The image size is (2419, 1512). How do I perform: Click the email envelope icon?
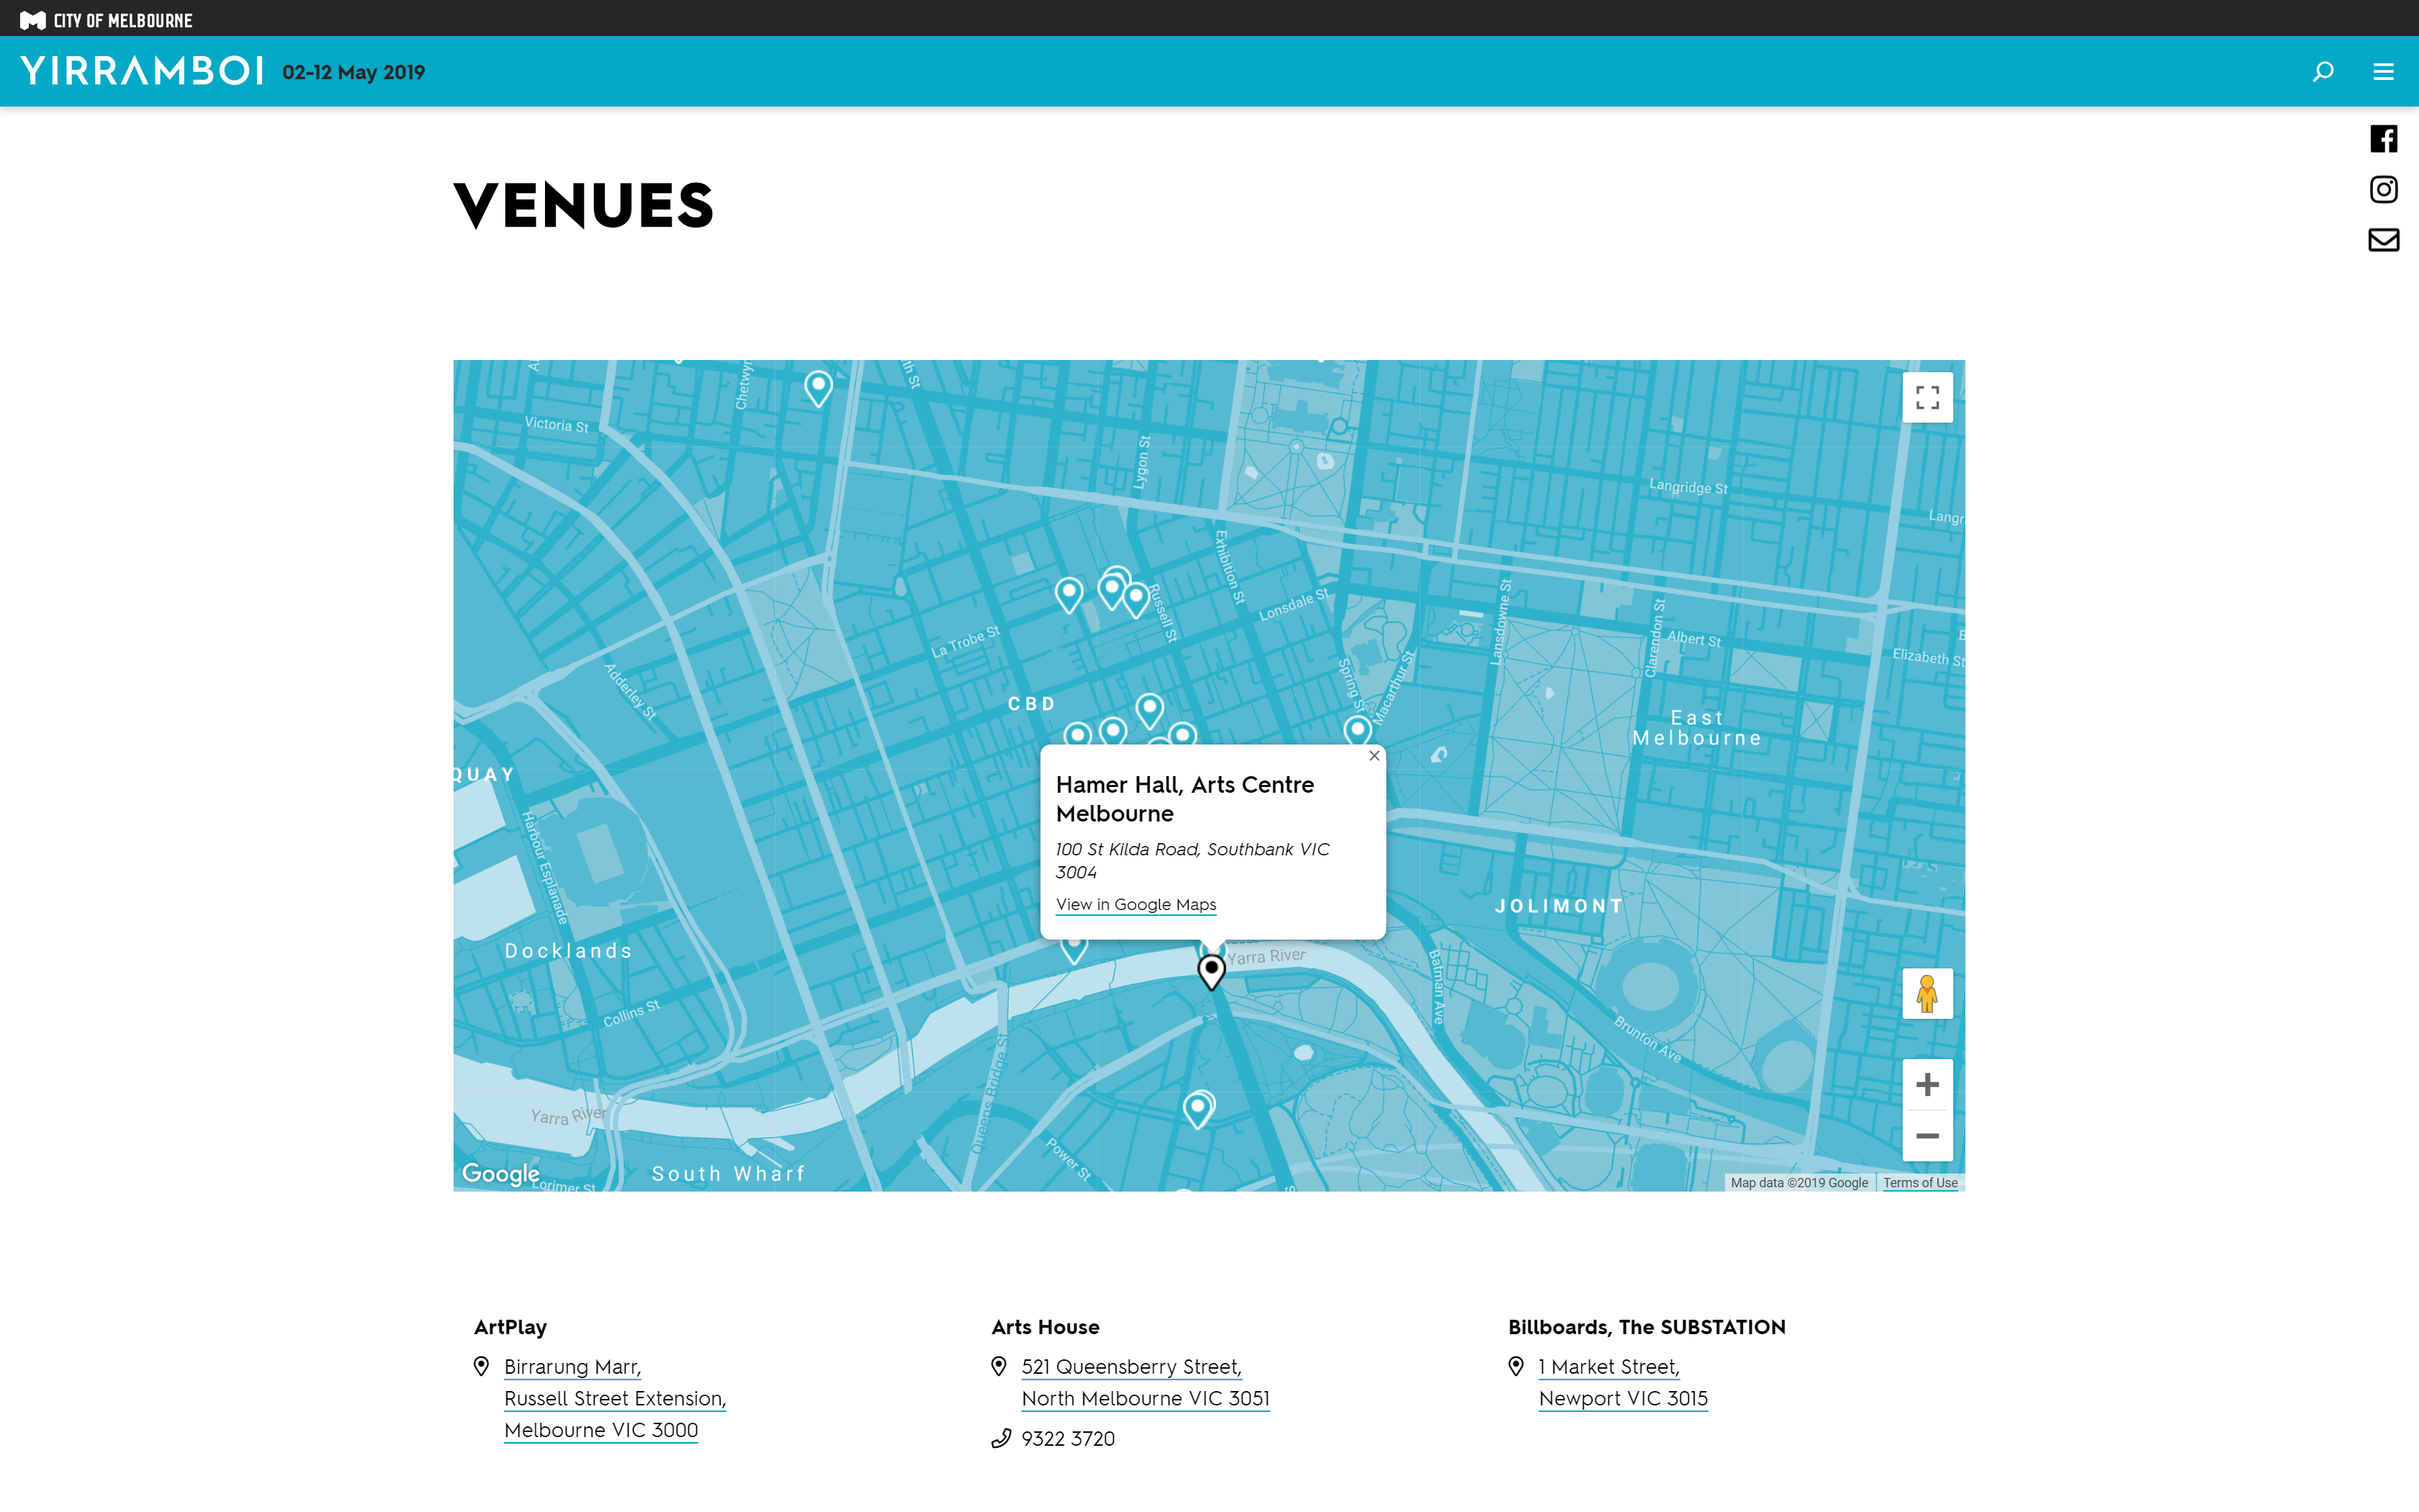[2383, 240]
